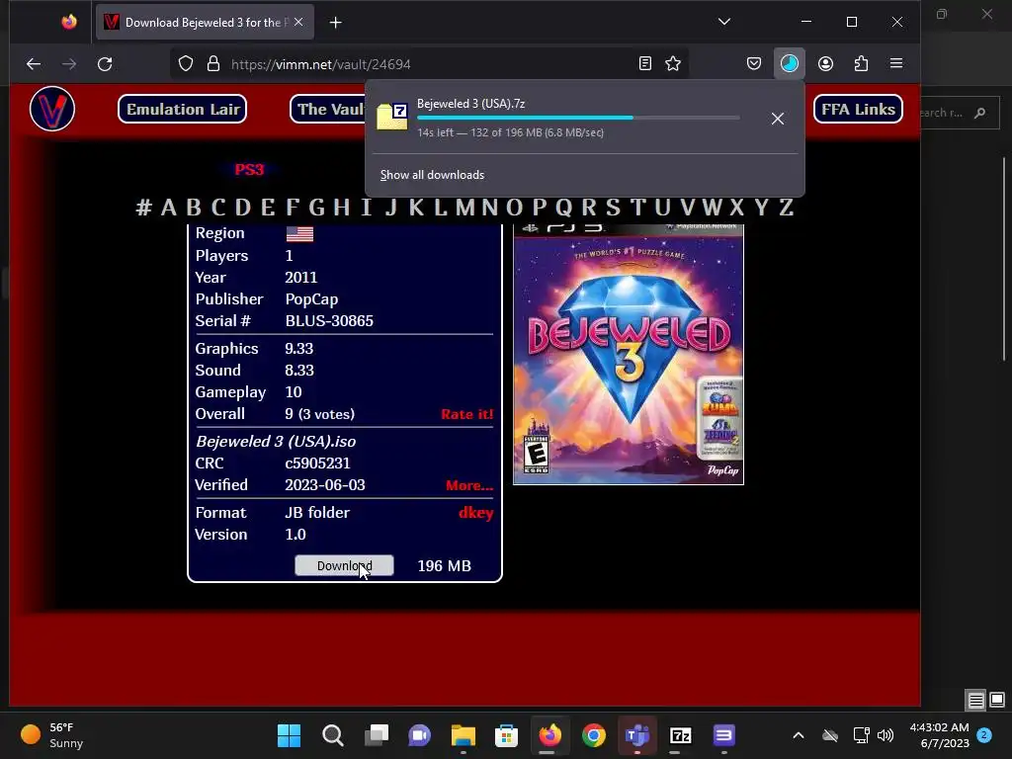The width and height of the screenshot is (1012, 759).
Task: Open Windows taskbar search
Action: [332, 735]
